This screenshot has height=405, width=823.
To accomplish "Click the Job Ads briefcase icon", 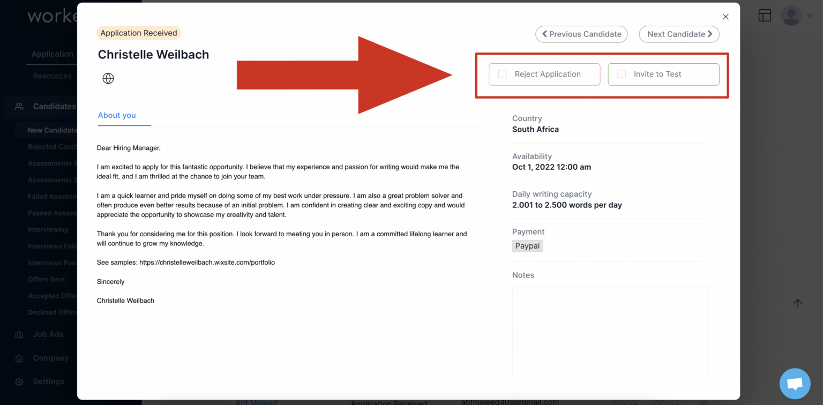I will point(19,334).
